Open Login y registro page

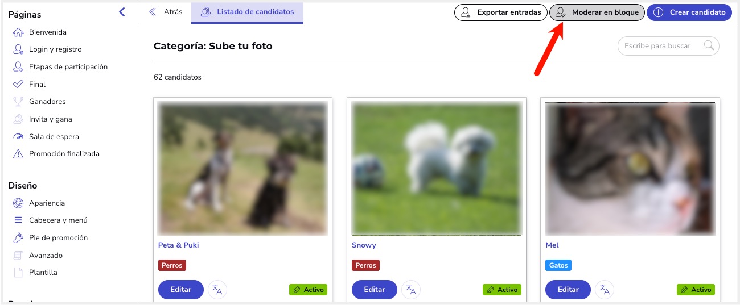pos(55,49)
